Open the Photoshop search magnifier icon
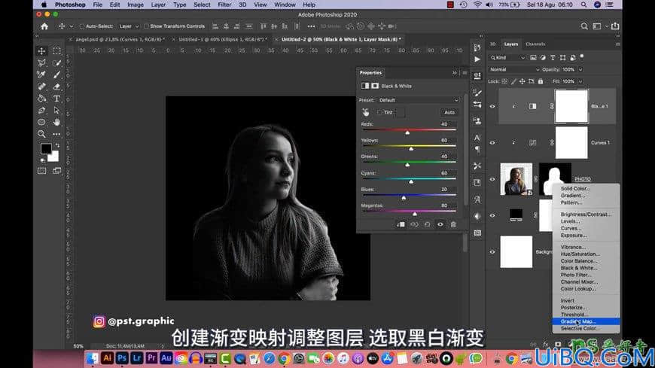The image size is (655, 368). (x=584, y=26)
